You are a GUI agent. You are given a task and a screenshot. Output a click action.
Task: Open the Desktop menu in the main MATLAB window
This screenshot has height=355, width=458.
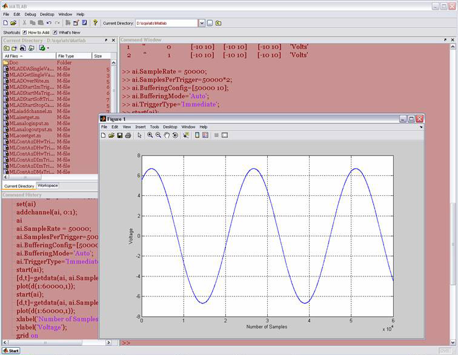click(47, 14)
